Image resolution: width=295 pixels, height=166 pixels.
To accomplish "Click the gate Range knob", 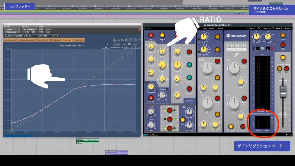I will [x=177, y=65].
